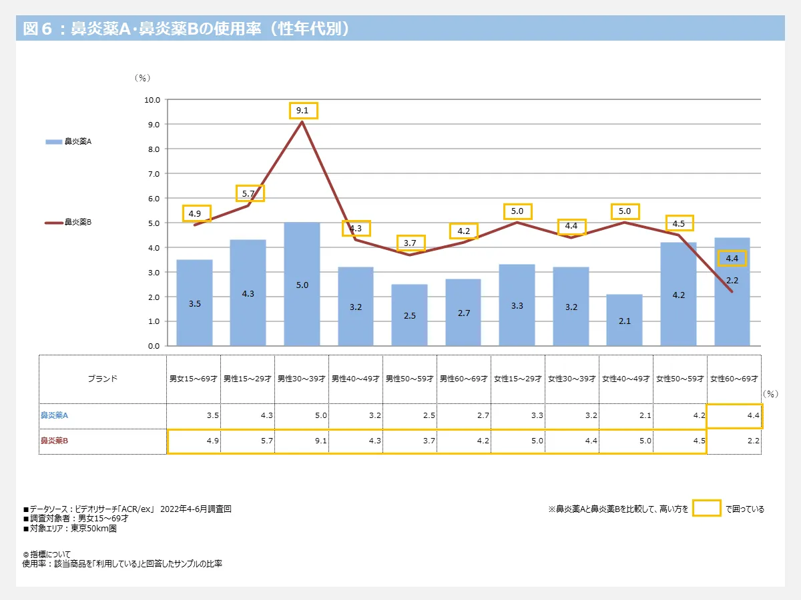Click the boxed 4.5 line data label
Image resolution: width=801 pixels, height=600 pixels.
coord(680,223)
